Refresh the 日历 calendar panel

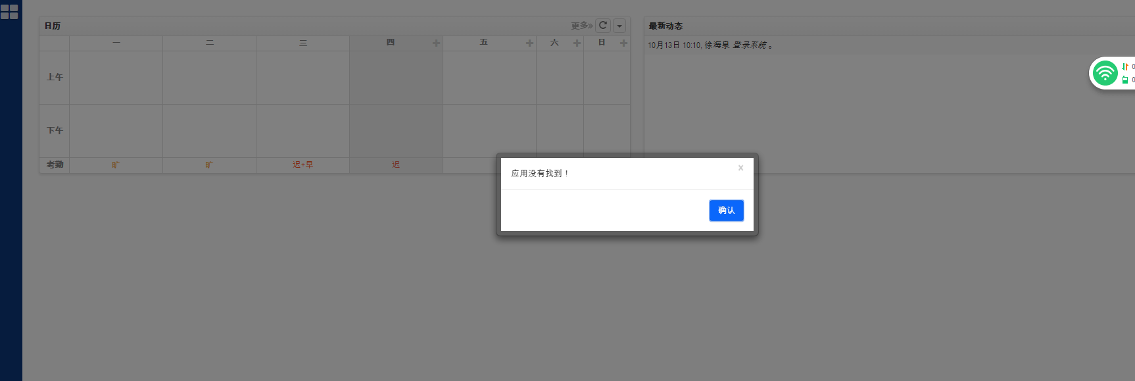(x=603, y=26)
